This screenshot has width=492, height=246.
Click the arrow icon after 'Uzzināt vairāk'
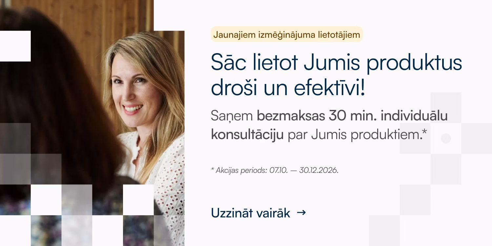tap(301, 213)
